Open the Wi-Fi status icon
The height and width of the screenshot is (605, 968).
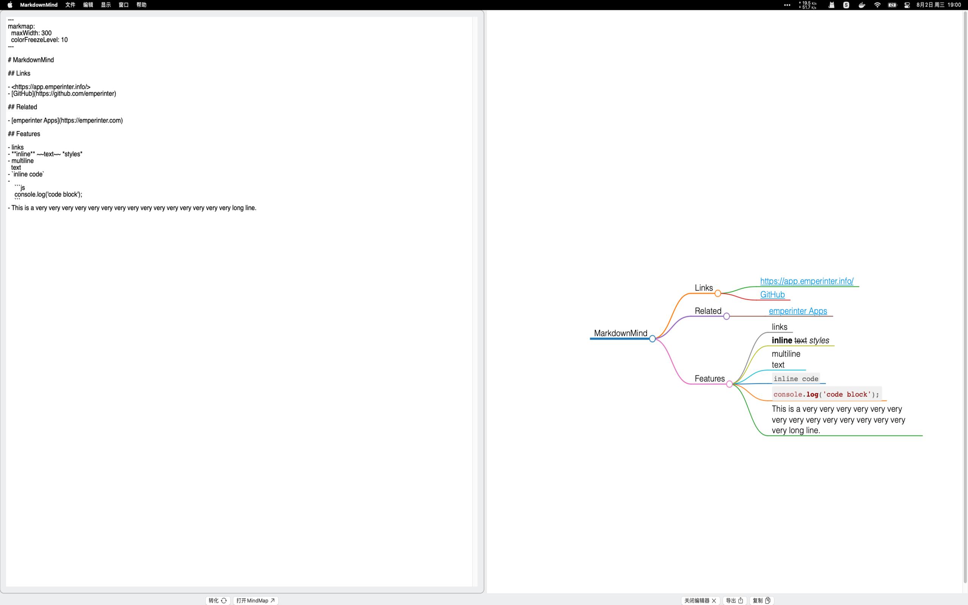877,5
